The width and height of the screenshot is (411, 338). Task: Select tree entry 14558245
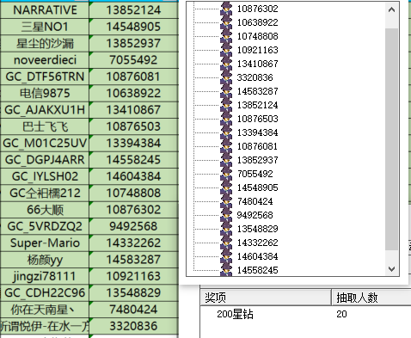click(257, 270)
